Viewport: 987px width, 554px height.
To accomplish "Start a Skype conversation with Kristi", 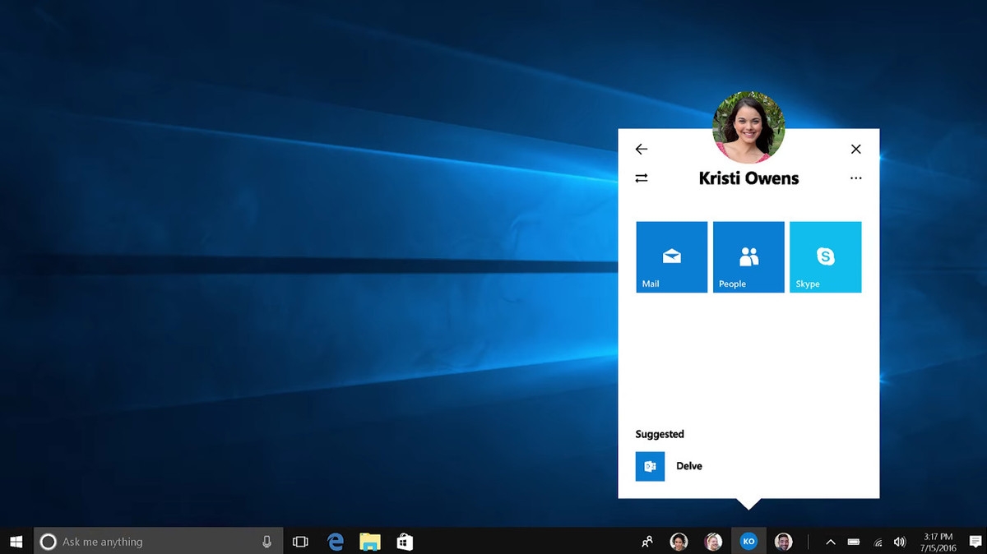I will pos(825,256).
